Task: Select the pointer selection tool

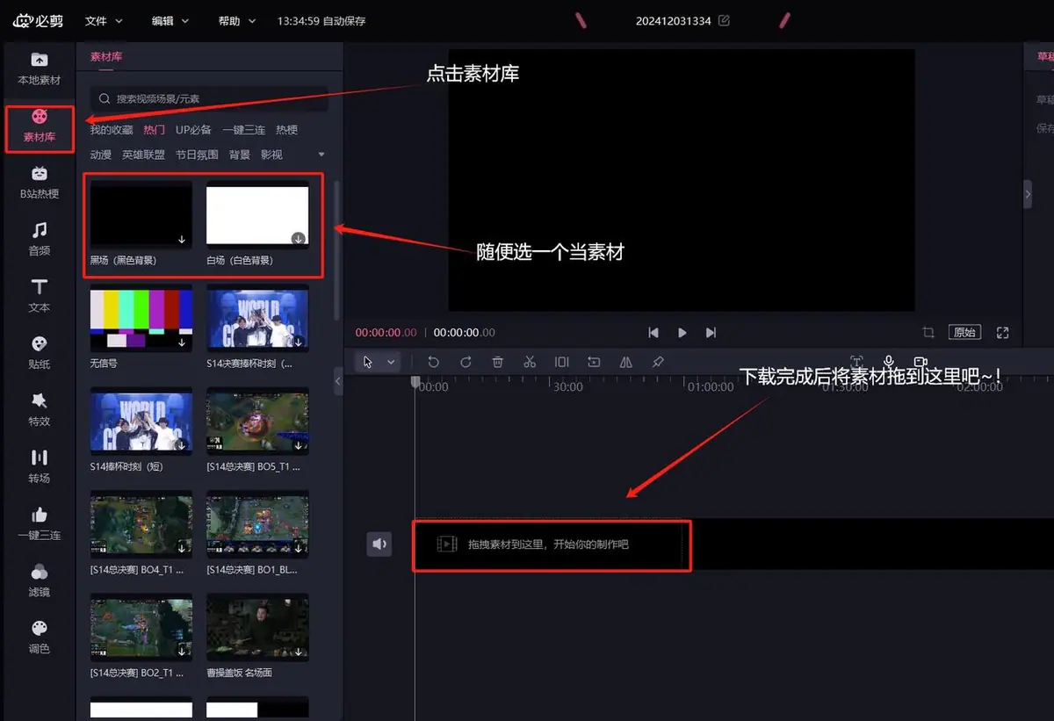Action: 368,362
